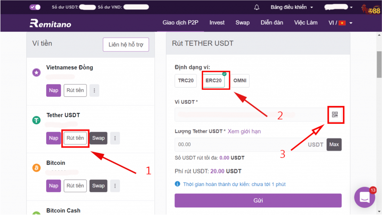Open the Swap navigation item
Image resolution: width=382 pixels, height=215 pixels.
pos(242,23)
